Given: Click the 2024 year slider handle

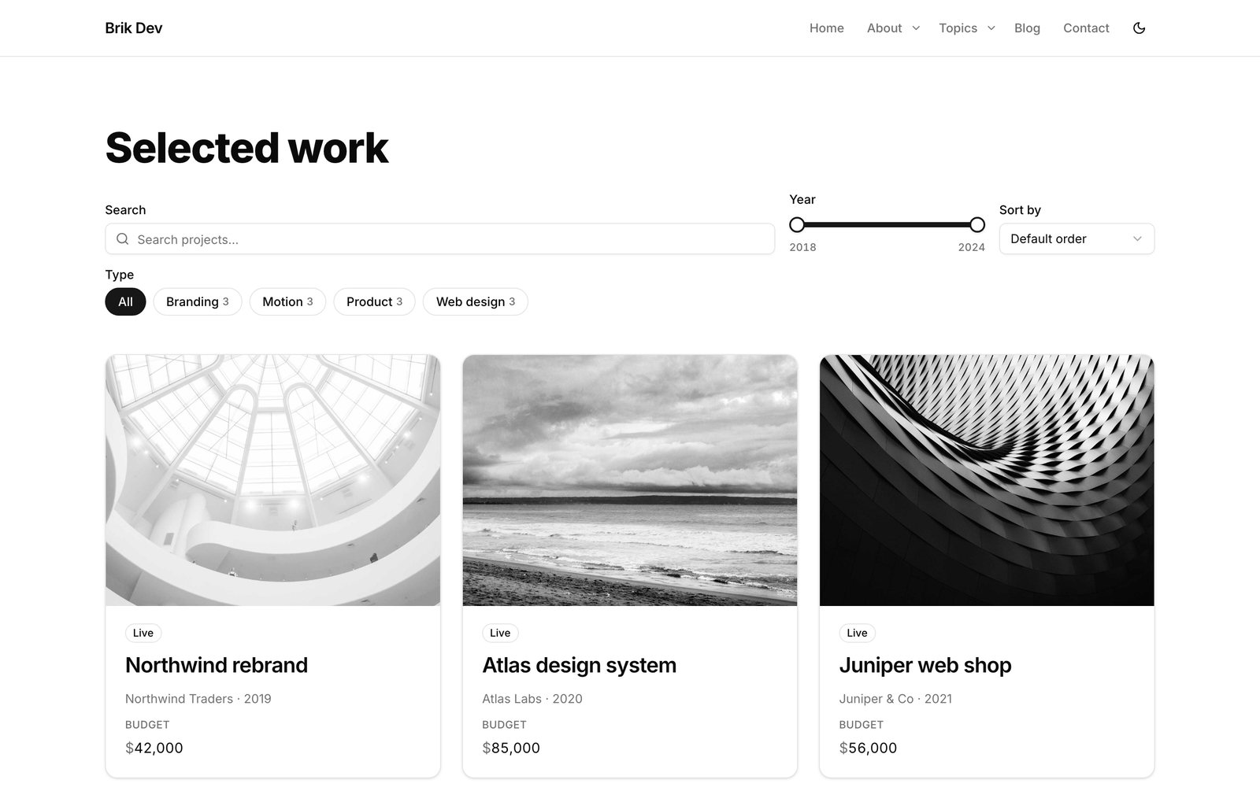Looking at the screenshot, I should 977,225.
